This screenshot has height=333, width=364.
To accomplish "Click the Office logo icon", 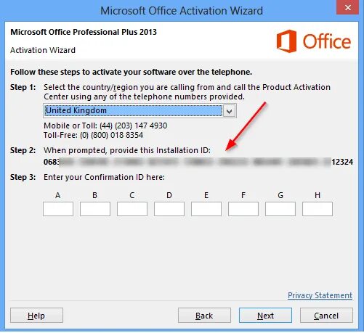I will (286, 41).
